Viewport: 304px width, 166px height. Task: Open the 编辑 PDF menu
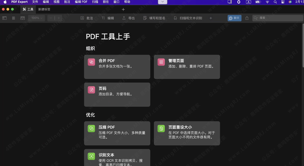(81, 2)
